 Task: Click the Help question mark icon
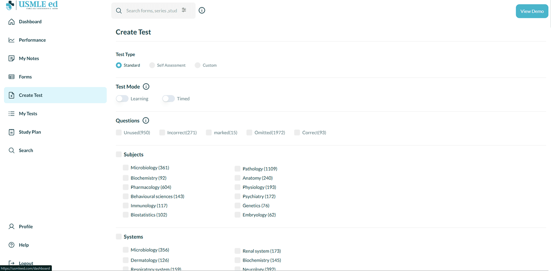(x=11, y=245)
